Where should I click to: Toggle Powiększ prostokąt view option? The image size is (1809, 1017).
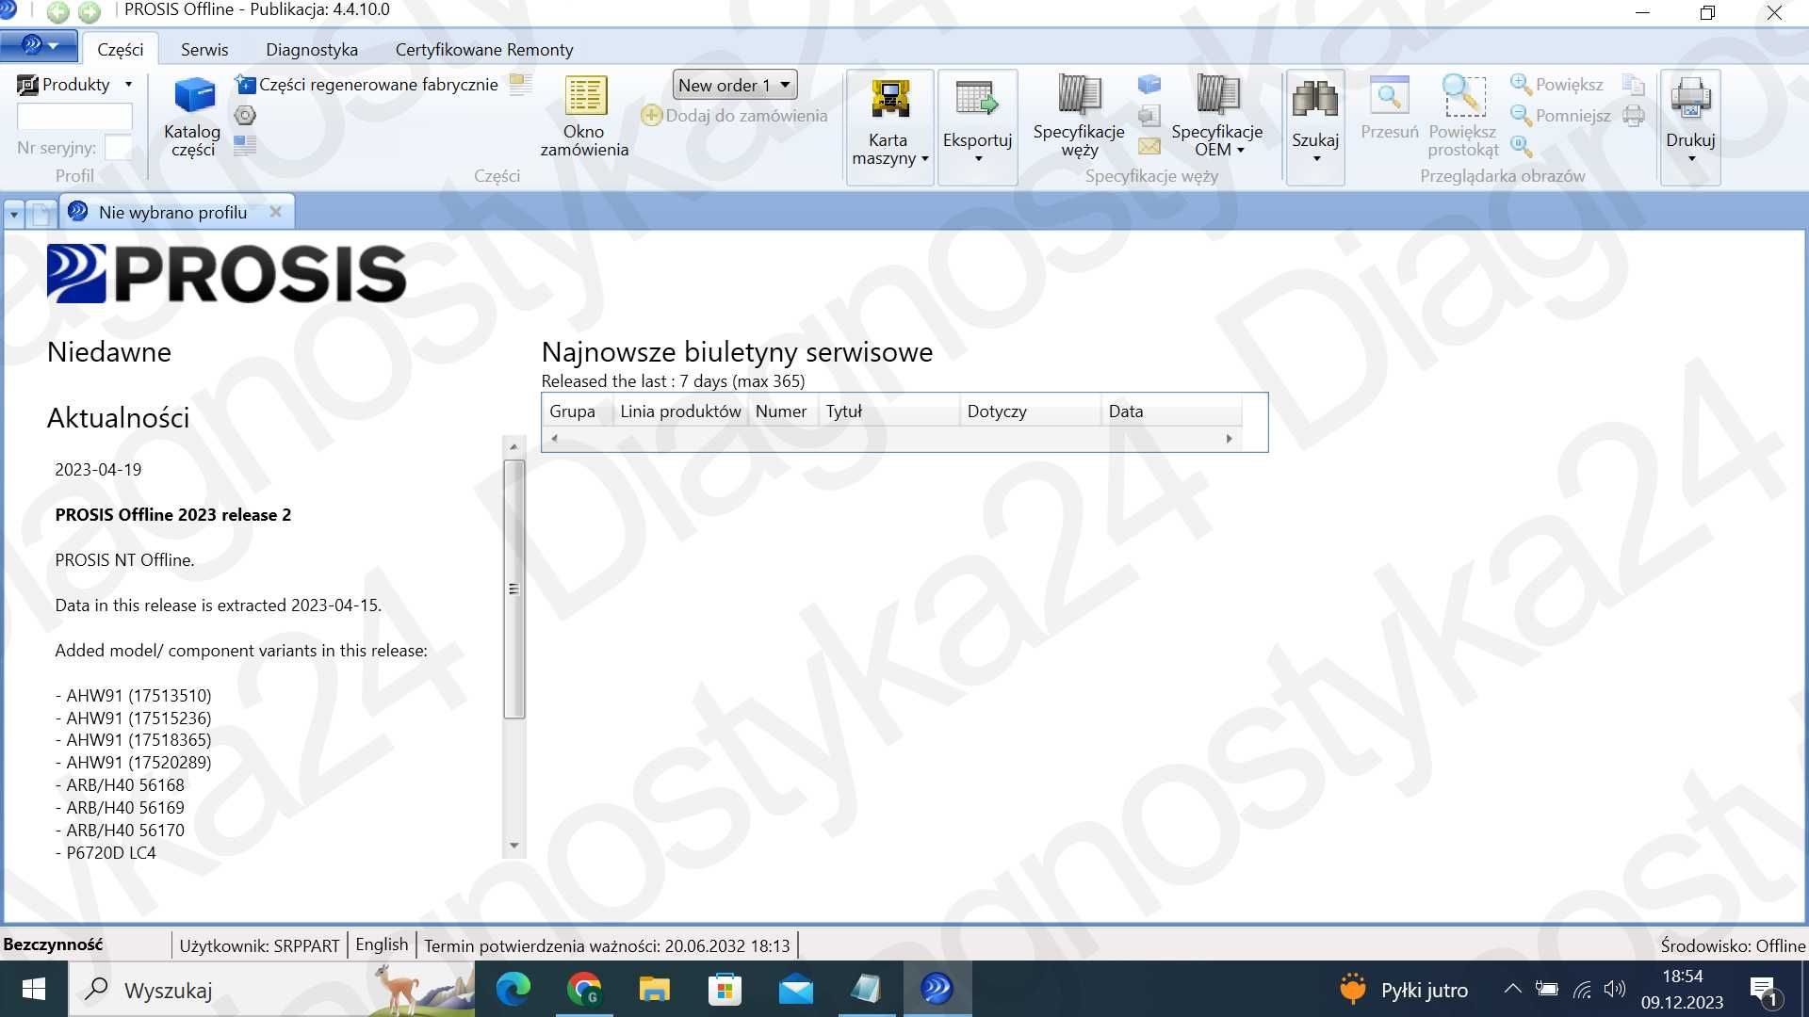[1461, 113]
